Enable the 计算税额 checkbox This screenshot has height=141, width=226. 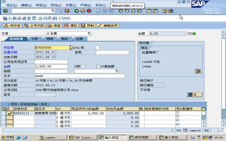click(98, 66)
